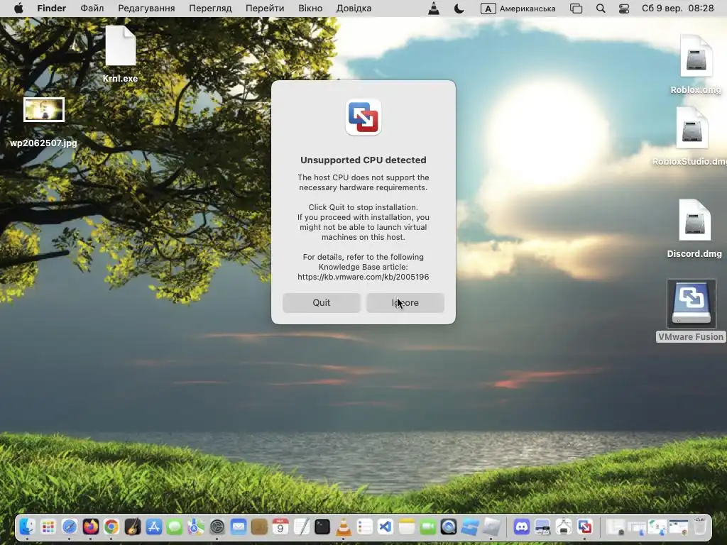Open FaceTime from the Dock
Viewport: 727px width, 545px height.
(x=428, y=527)
